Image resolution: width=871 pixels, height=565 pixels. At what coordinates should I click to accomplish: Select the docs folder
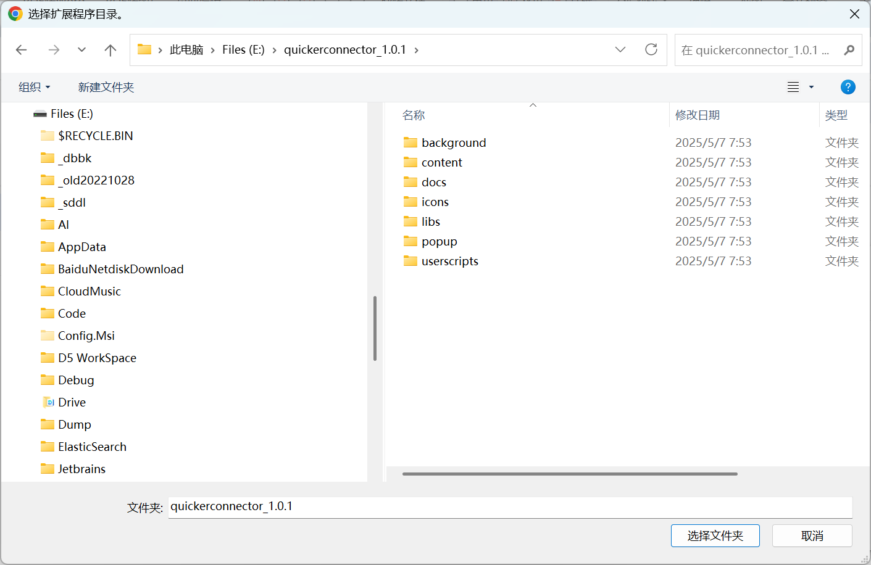[434, 182]
